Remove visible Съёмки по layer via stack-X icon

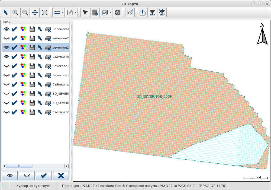pyautogui.click(x=48, y=57)
